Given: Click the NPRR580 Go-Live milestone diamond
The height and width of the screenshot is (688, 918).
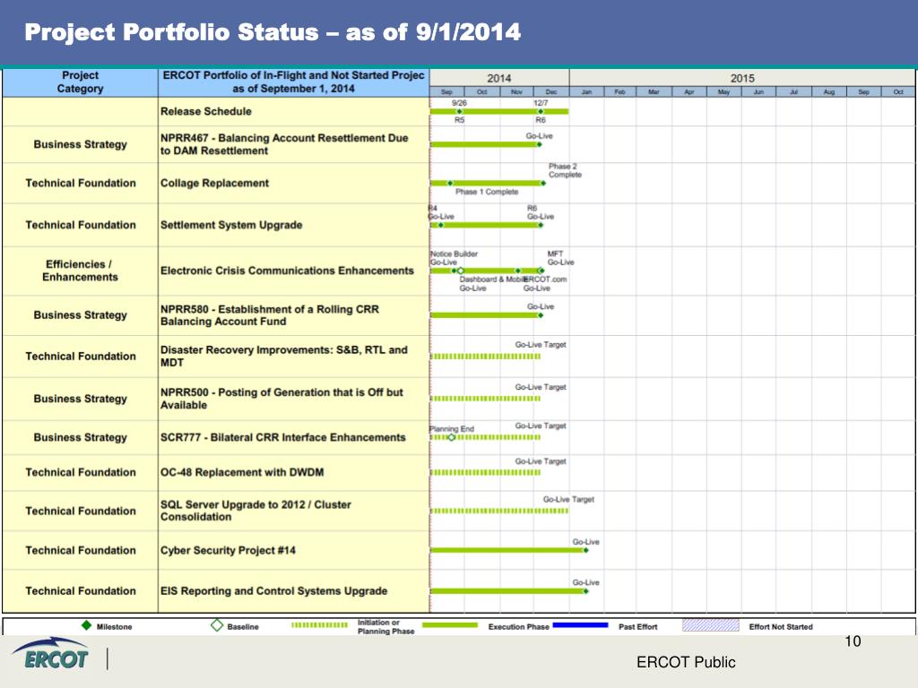Looking at the screenshot, I should 541,315.
